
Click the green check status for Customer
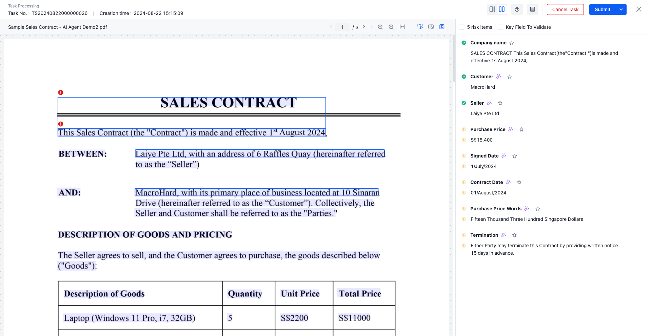coord(464,77)
